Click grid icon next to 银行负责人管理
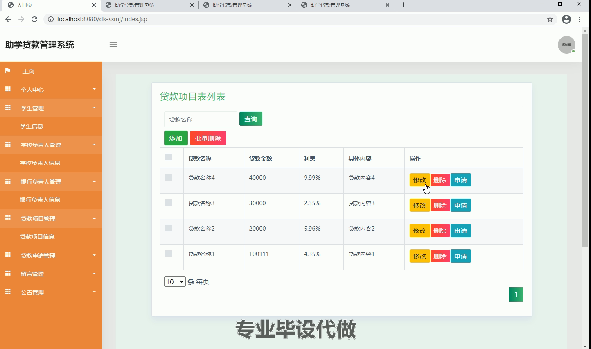591x349 pixels. (7, 181)
